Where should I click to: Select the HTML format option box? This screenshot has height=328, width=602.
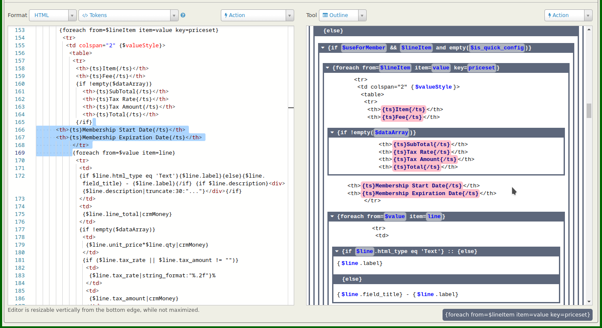pos(49,15)
